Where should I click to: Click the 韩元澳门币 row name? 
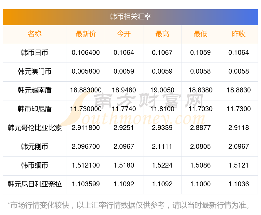point(35,71)
